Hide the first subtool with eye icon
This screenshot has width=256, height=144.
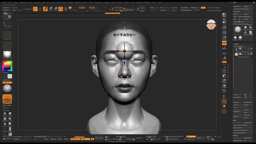(x=251, y=49)
